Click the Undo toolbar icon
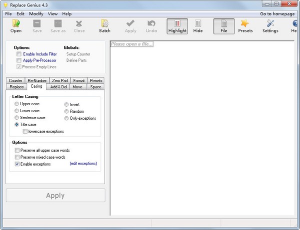 click(151, 26)
